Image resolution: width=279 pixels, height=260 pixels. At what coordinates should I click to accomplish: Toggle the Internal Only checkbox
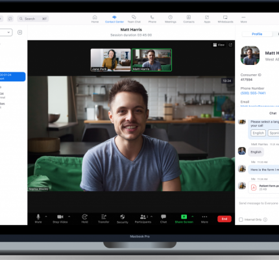(x=241, y=220)
